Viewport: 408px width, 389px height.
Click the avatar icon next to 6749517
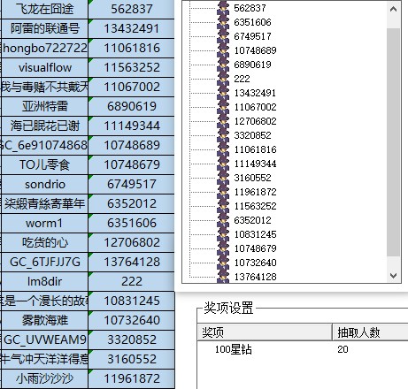223,36
